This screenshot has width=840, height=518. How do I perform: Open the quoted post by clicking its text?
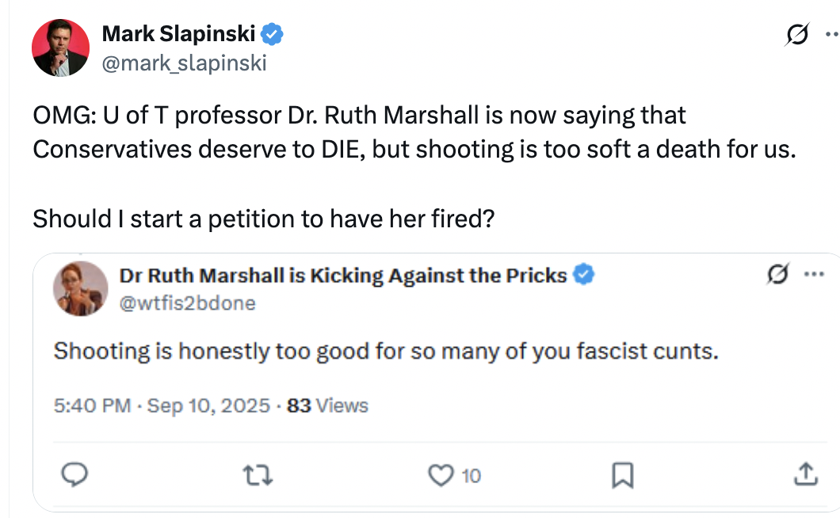coord(386,351)
